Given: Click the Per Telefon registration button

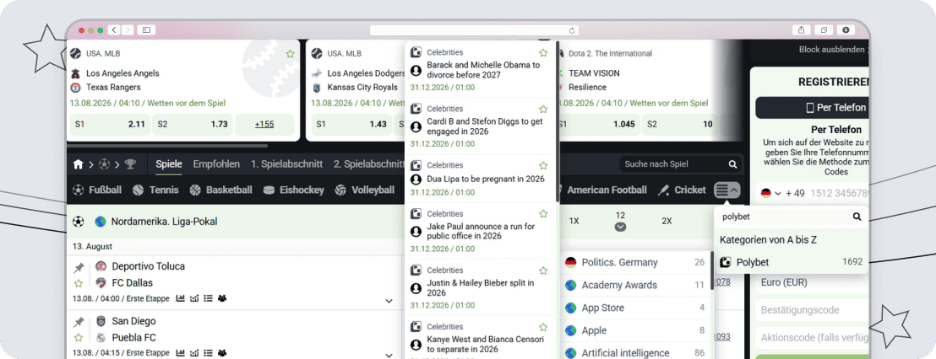Looking at the screenshot, I should tap(813, 108).
